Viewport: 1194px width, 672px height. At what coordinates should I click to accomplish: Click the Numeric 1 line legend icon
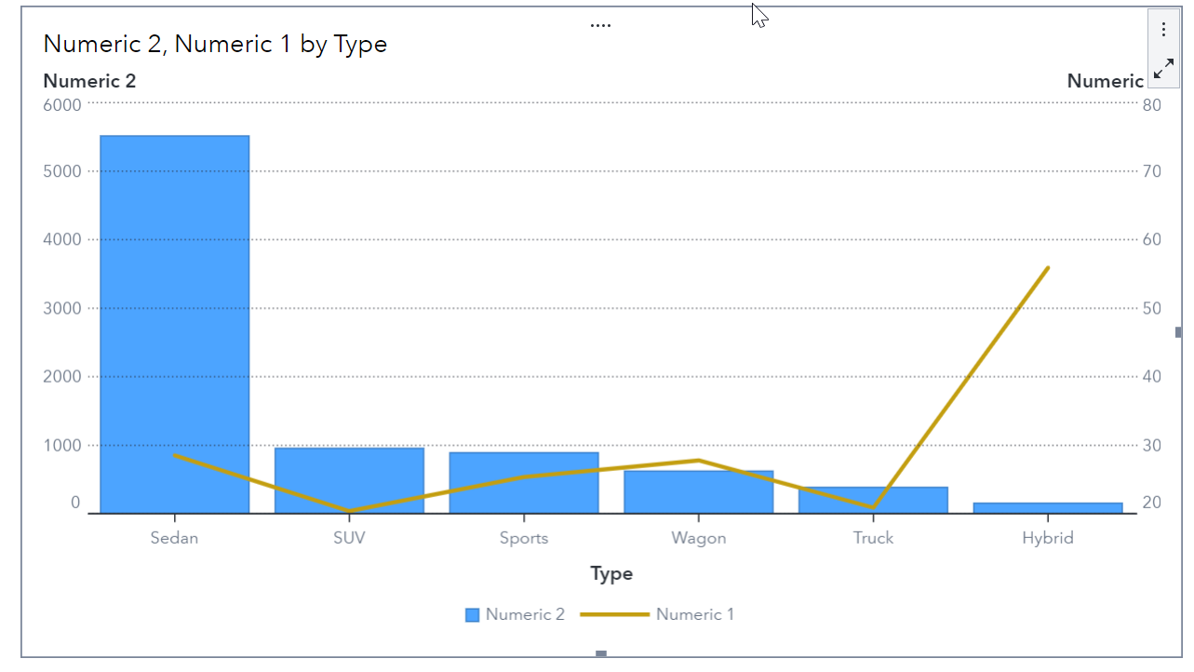614,614
